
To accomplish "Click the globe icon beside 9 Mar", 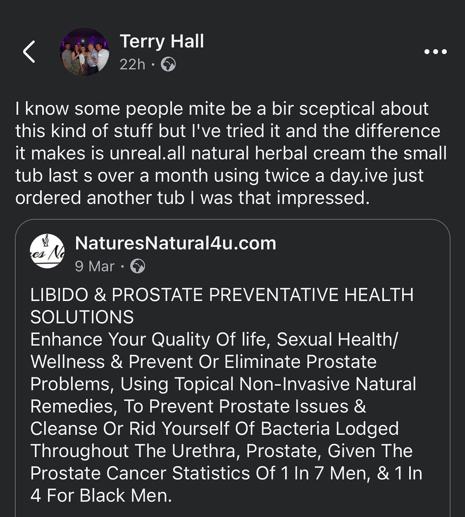I will [138, 267].
